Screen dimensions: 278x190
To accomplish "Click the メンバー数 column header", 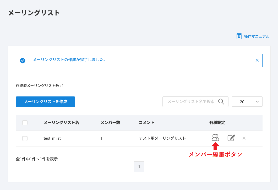I will pyautogui.click(x=110, y=123).
